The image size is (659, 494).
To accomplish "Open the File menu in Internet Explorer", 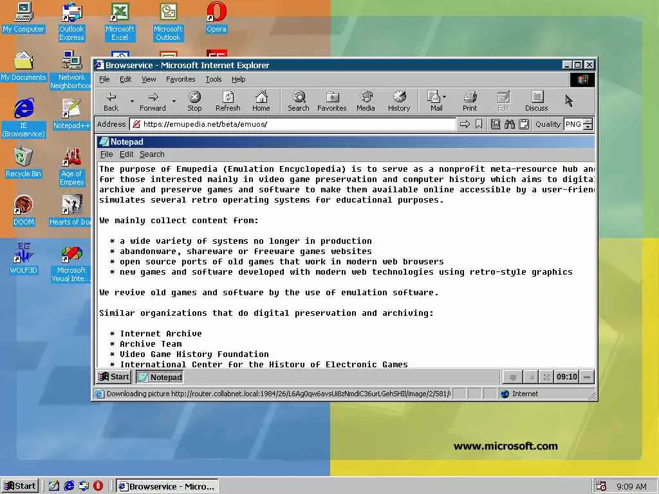I will coord(104,79).
